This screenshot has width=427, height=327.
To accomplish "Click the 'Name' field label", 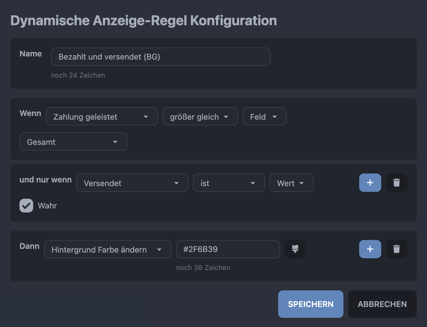I will pyautogui.click(x=31, y=54).
